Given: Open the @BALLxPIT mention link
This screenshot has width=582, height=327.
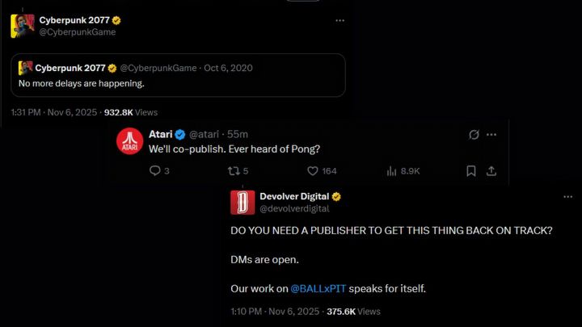Looking at the screenshot, I should 318,288.
